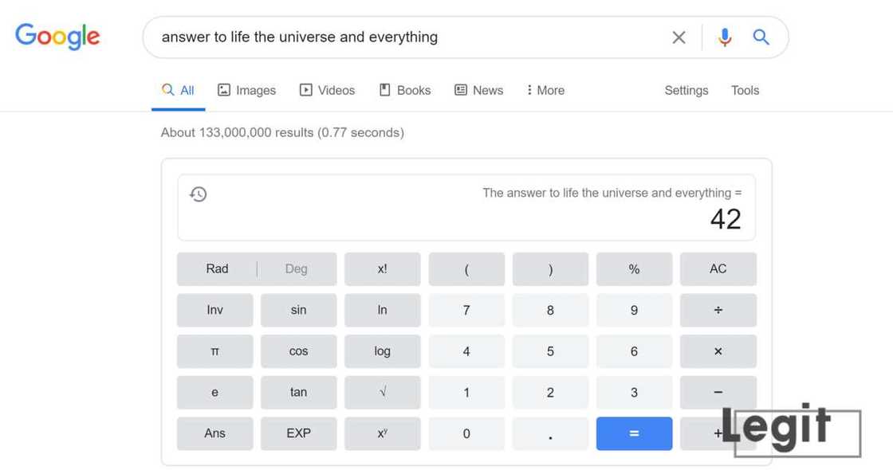Viewport: 893px width, 470px height.
Task: Click the blue magnifying glass search icon
Action: pyautogui.click(x=761, y=37)
